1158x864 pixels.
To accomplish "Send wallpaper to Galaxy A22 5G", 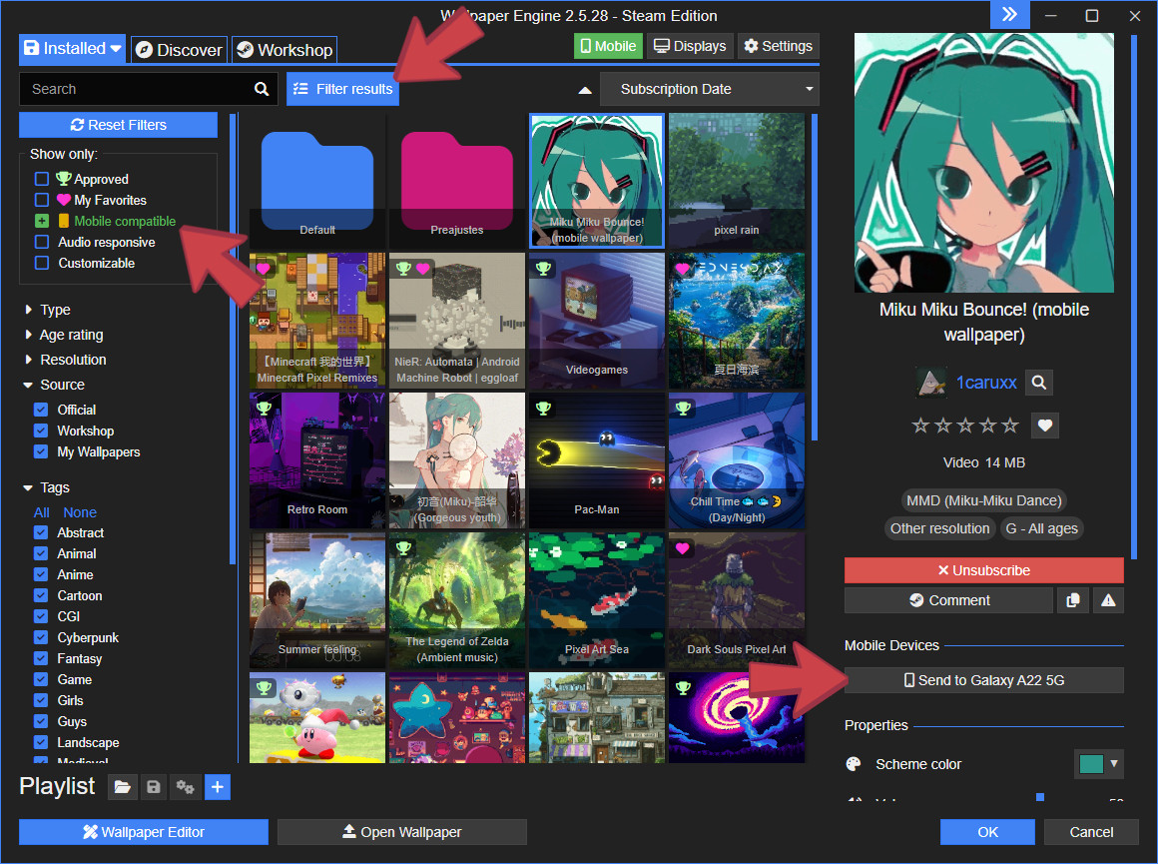I will coord(983,680).
